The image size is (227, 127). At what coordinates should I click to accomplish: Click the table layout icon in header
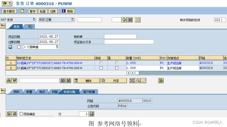click(138, 20)
